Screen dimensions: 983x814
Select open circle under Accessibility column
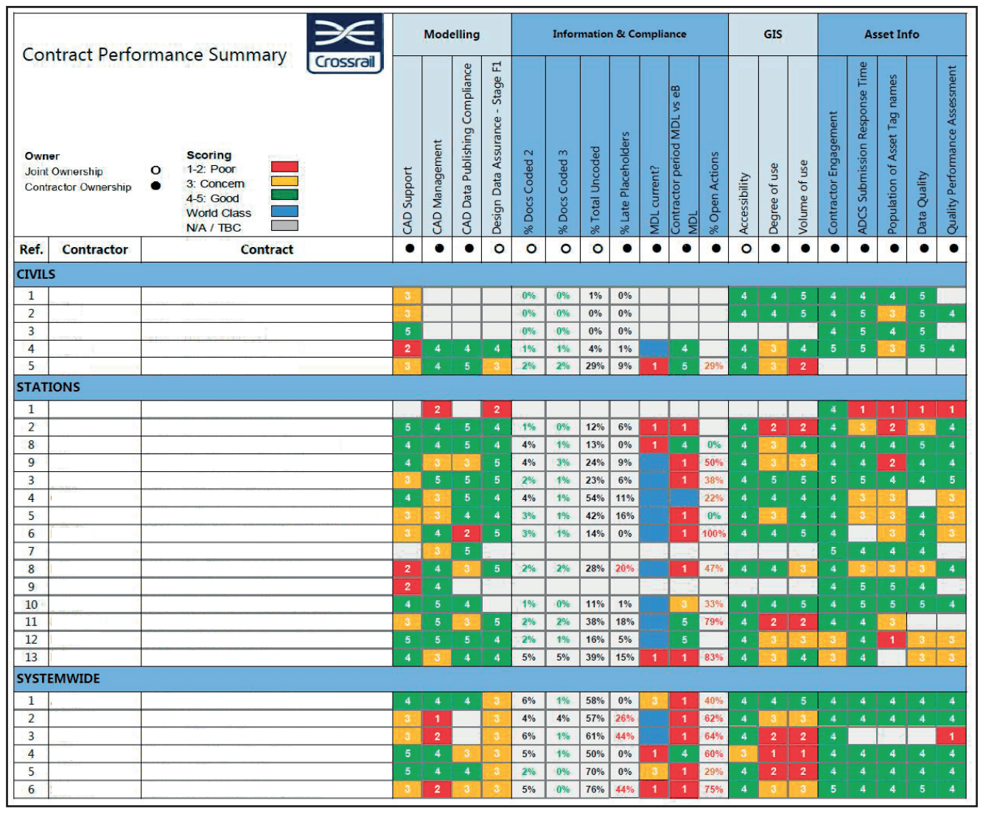pyautogui.click(x=746, y=248)
